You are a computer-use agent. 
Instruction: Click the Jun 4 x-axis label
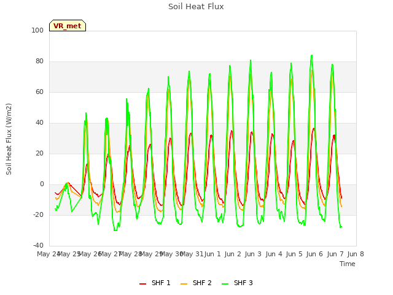click(x=274, y=254)
